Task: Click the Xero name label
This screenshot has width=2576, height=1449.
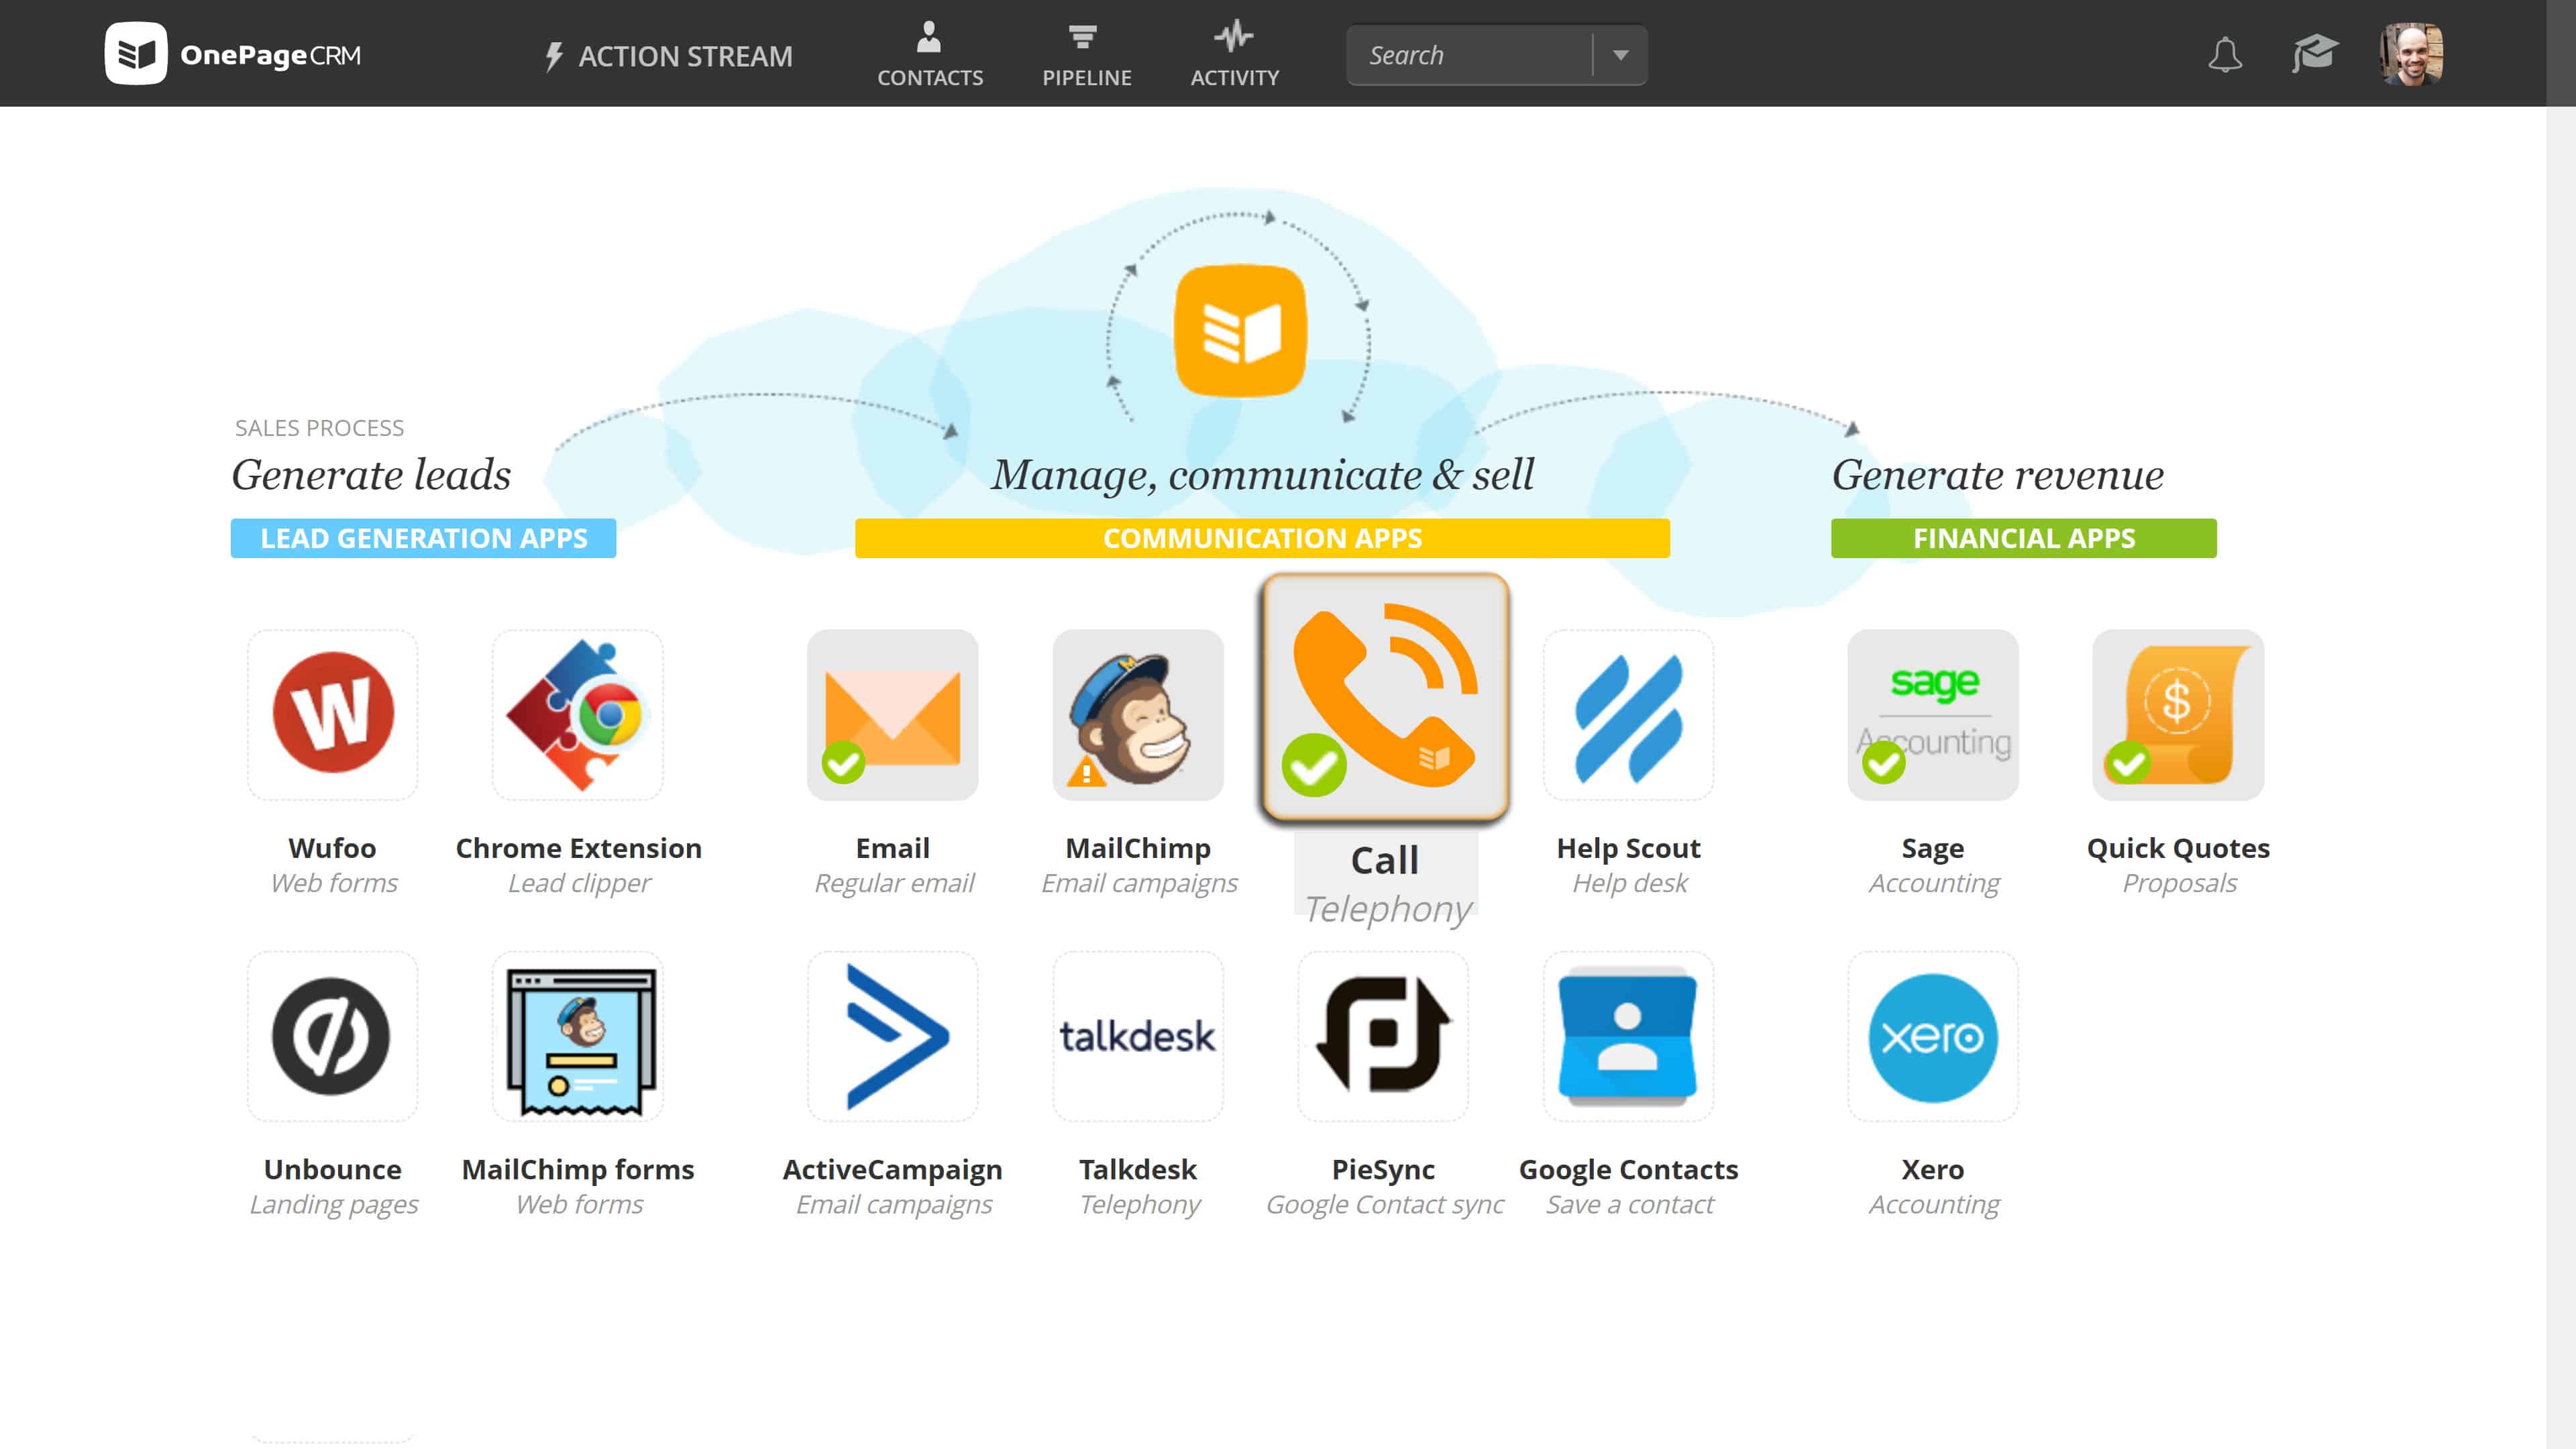Action: [x=1932, y=1169]
